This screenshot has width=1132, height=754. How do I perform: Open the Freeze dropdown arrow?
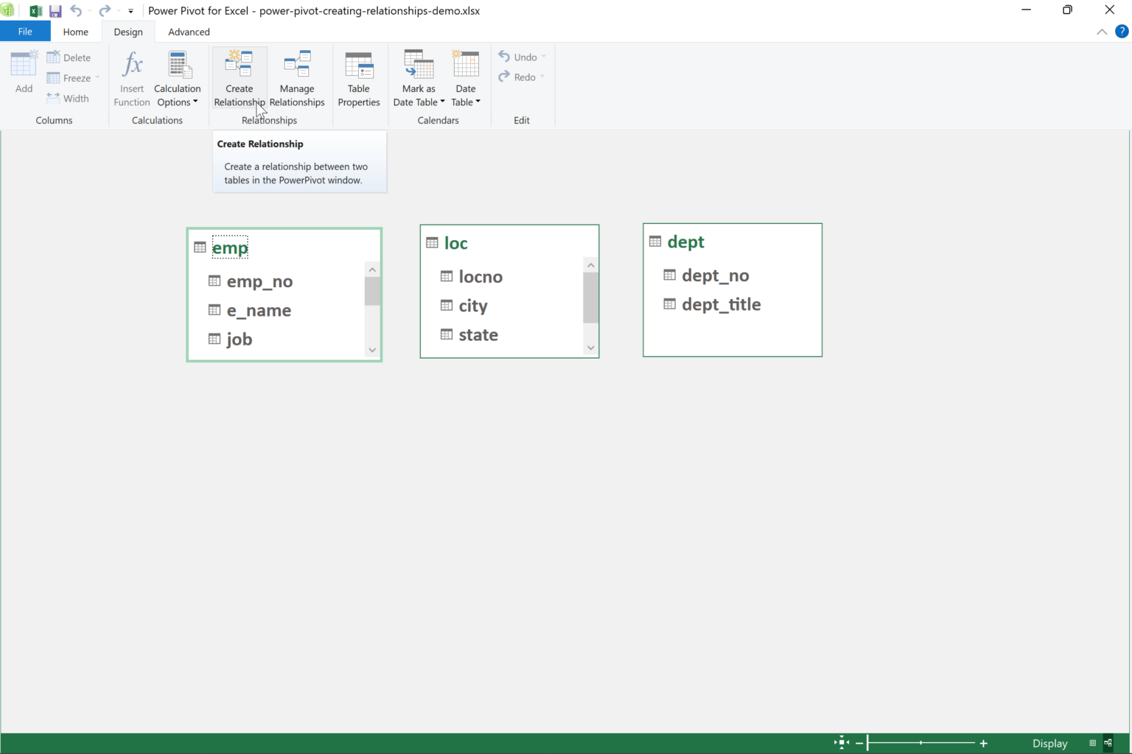pyautogui.click(x=97, y=77)
